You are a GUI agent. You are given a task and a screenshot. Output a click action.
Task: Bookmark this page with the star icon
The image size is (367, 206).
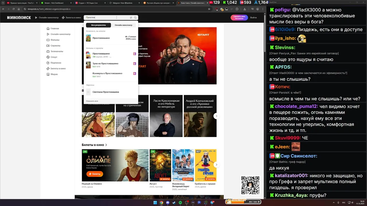209,9
